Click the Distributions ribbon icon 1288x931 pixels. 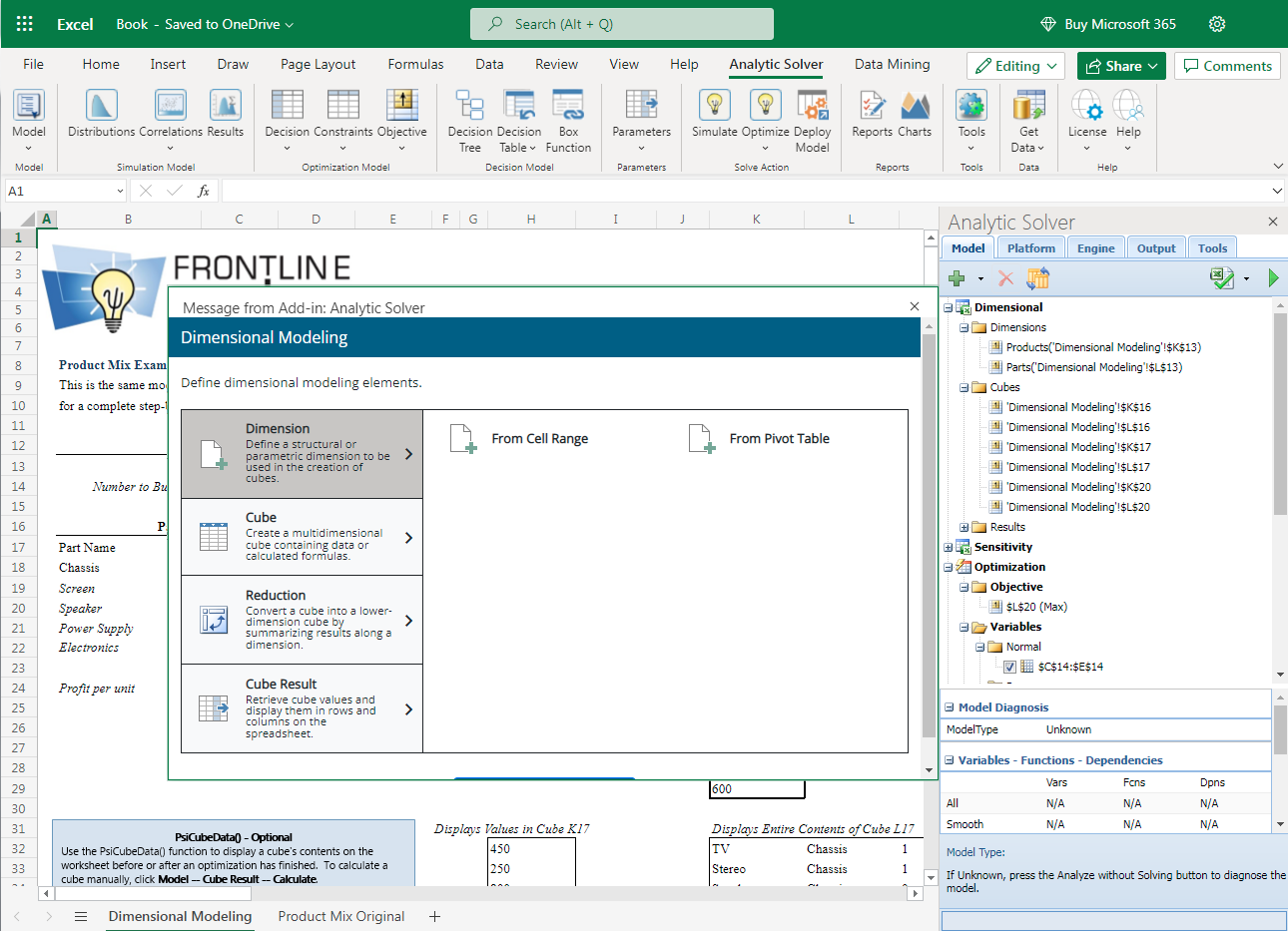pos(101,107)
